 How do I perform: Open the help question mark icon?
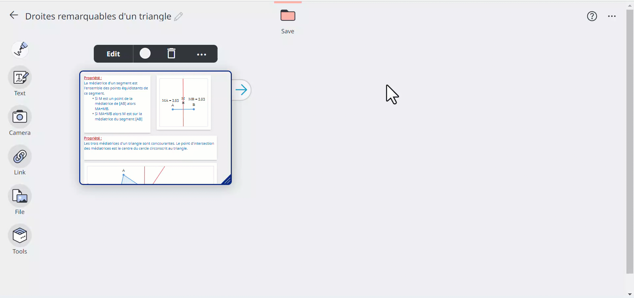point(592,16)
